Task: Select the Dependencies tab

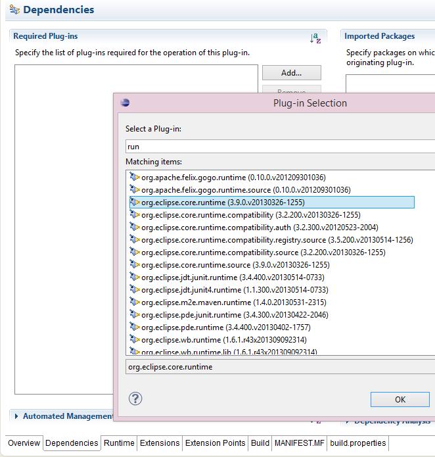Action: tap(72, 443)
